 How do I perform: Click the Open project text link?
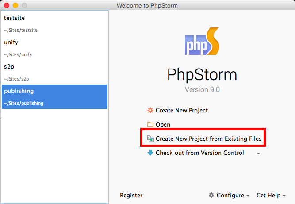(x=163, y=125)
